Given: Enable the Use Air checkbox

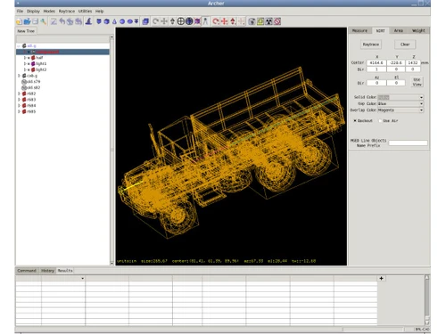Looking at the screenshot, I should pyautogui.click(x=380, y=121).
